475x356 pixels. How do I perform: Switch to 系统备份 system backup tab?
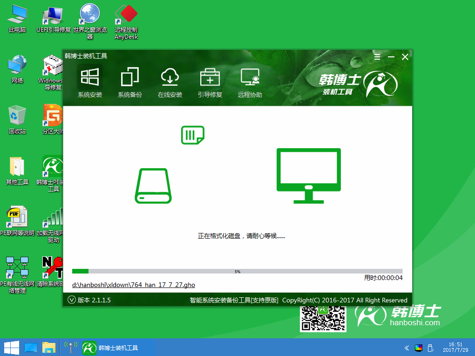pyautogui.click(x=130, y=82)
